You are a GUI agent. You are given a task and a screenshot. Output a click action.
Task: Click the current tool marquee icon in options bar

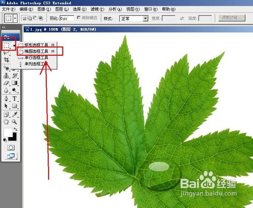click(9, 18)
